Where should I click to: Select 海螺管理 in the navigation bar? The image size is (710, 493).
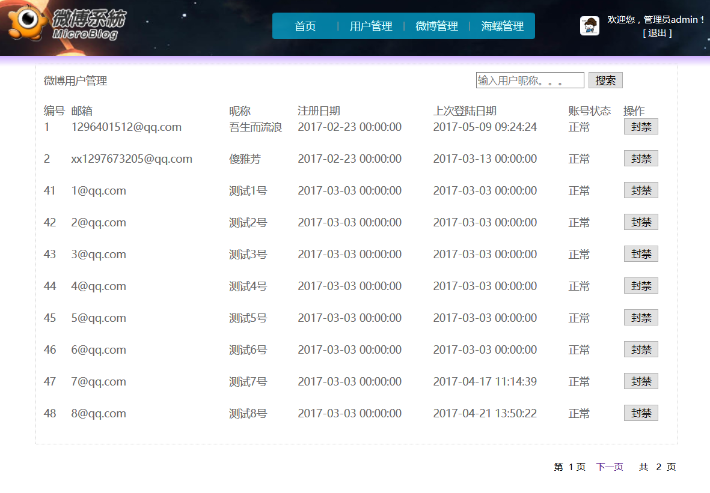pos(502,26)
